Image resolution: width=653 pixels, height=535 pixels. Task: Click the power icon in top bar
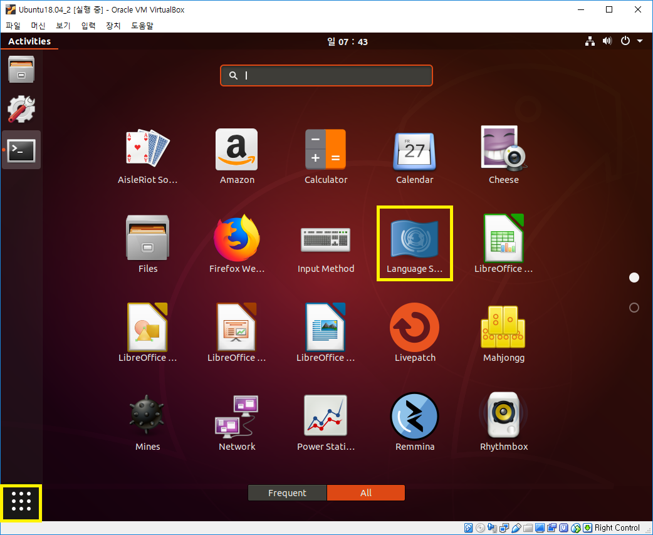(625, 41)
